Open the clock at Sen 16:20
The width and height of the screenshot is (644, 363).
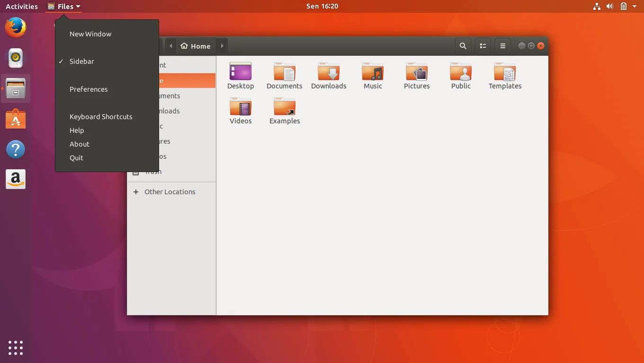pos(322,6)
